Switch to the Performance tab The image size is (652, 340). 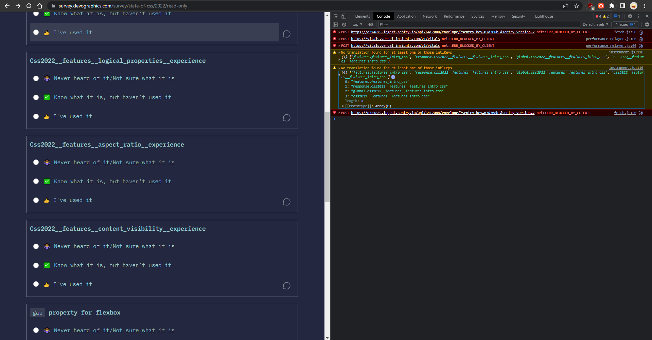point(454,16)
